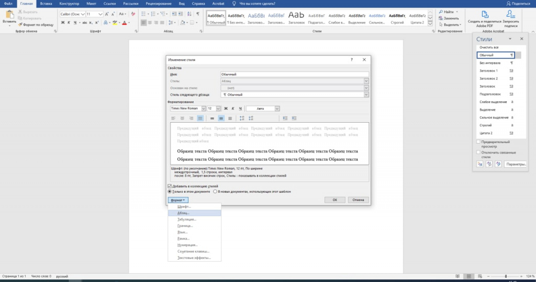Choose Текстовые эффекты... from Формат menu
Image resolution: width=536 pixels, height=282 pixels.
tap(195, 258)
